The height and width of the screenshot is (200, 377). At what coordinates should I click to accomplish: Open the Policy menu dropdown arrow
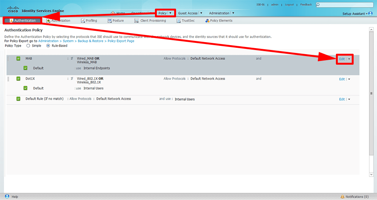(x=170, y=13)
